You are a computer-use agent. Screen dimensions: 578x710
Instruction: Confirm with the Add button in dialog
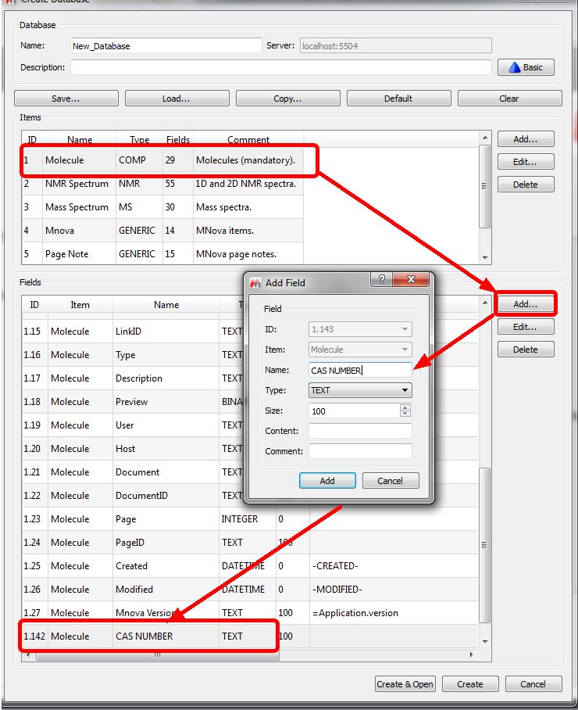coord(327,481)
